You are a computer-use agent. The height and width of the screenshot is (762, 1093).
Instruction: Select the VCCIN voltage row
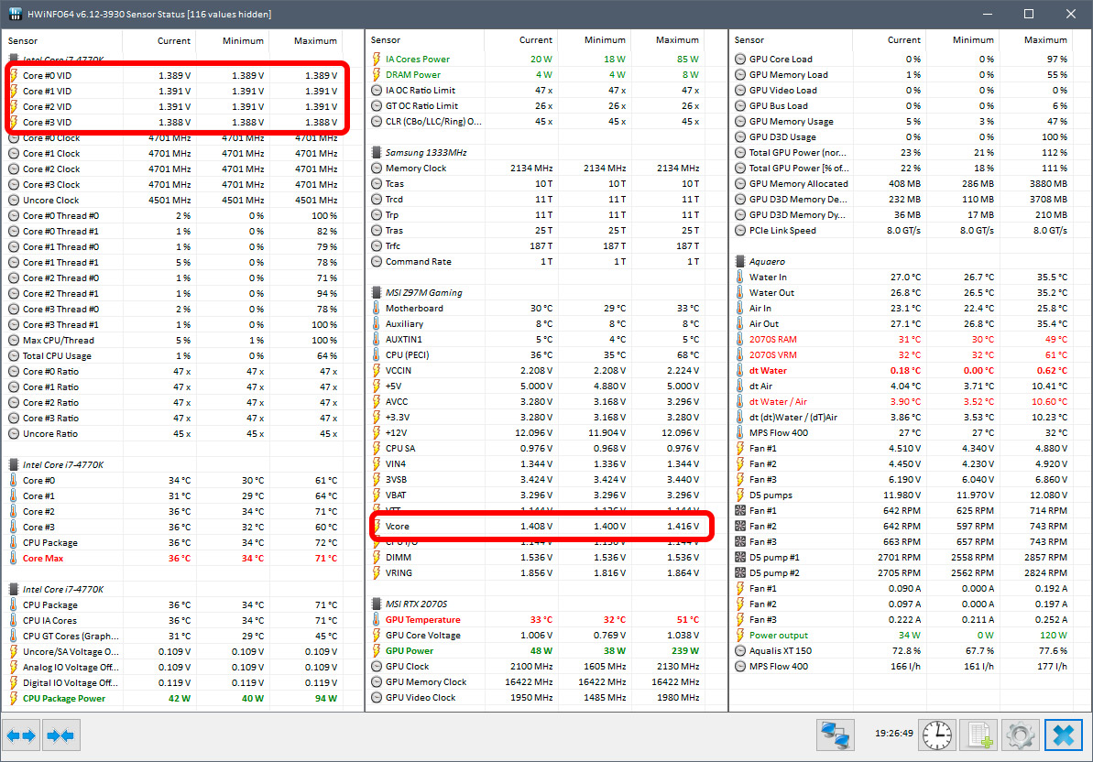535,371
